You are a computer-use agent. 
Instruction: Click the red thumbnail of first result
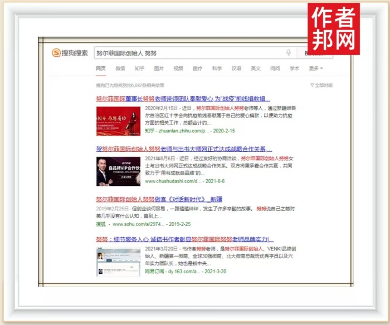(x=118, y=121)
